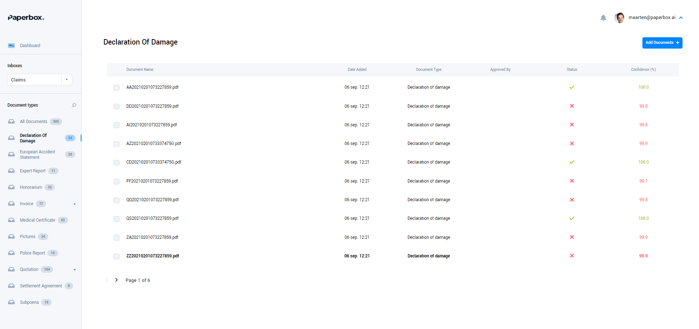Click the Approved By column header
The image size is (699, 329).
[x=500, y=69]
